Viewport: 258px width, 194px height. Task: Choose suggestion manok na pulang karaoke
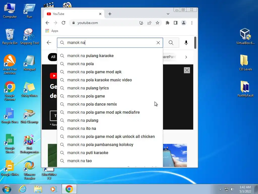click(x=110, y=56)
